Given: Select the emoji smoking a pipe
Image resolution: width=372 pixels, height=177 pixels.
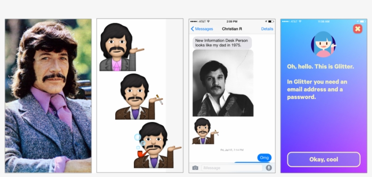Looking at the screenshot, I should 157,145.
